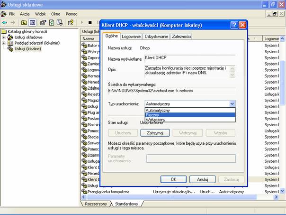Image resolution: width=286 pixels, height=215 pixels.
Task: Click the back arrow toolbar icon
Action: (5, 23)
